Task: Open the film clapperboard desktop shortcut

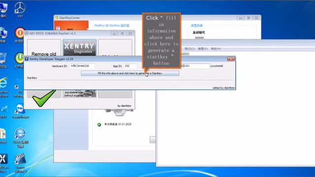Action: (x=20, y=163)
